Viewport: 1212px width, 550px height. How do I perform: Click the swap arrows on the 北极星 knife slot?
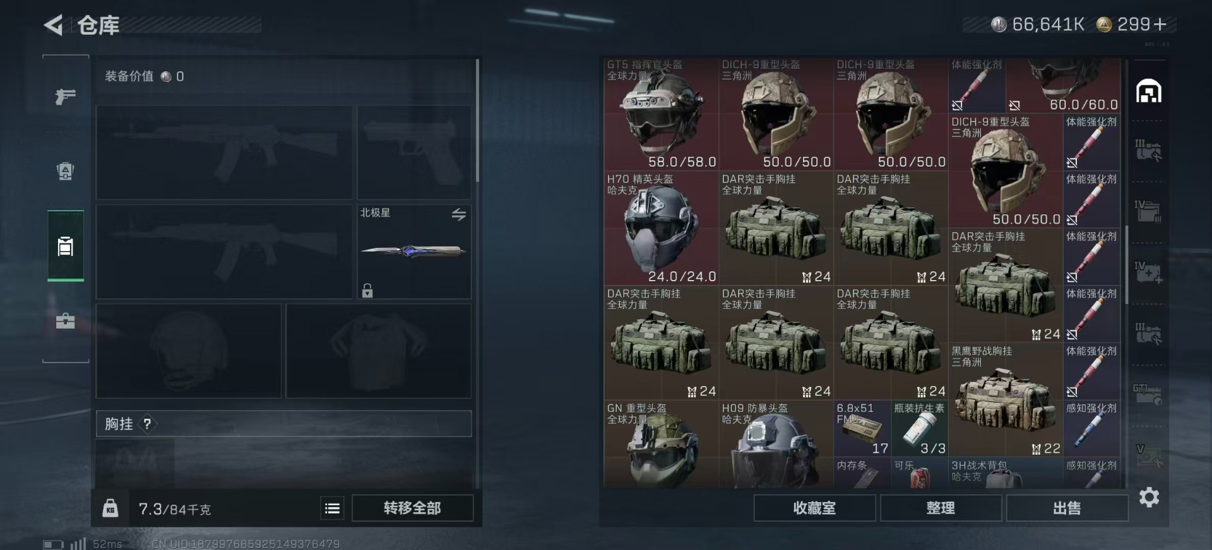(459, 214)
